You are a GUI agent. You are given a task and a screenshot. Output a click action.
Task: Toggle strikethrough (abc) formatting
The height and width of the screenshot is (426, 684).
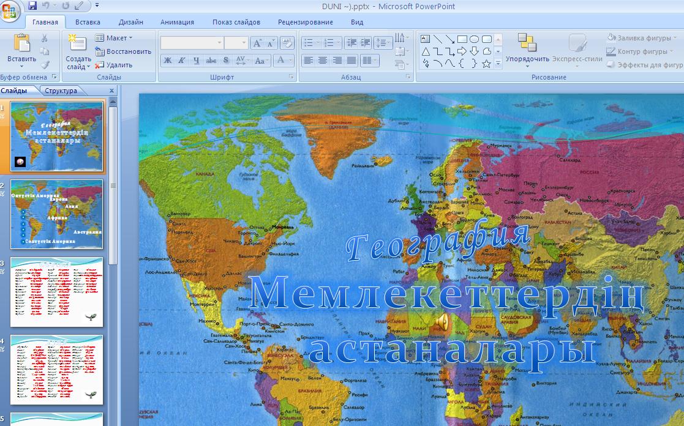click(x=211, y=61)
